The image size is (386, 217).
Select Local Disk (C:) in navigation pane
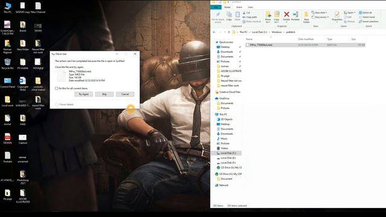point(227,153)
